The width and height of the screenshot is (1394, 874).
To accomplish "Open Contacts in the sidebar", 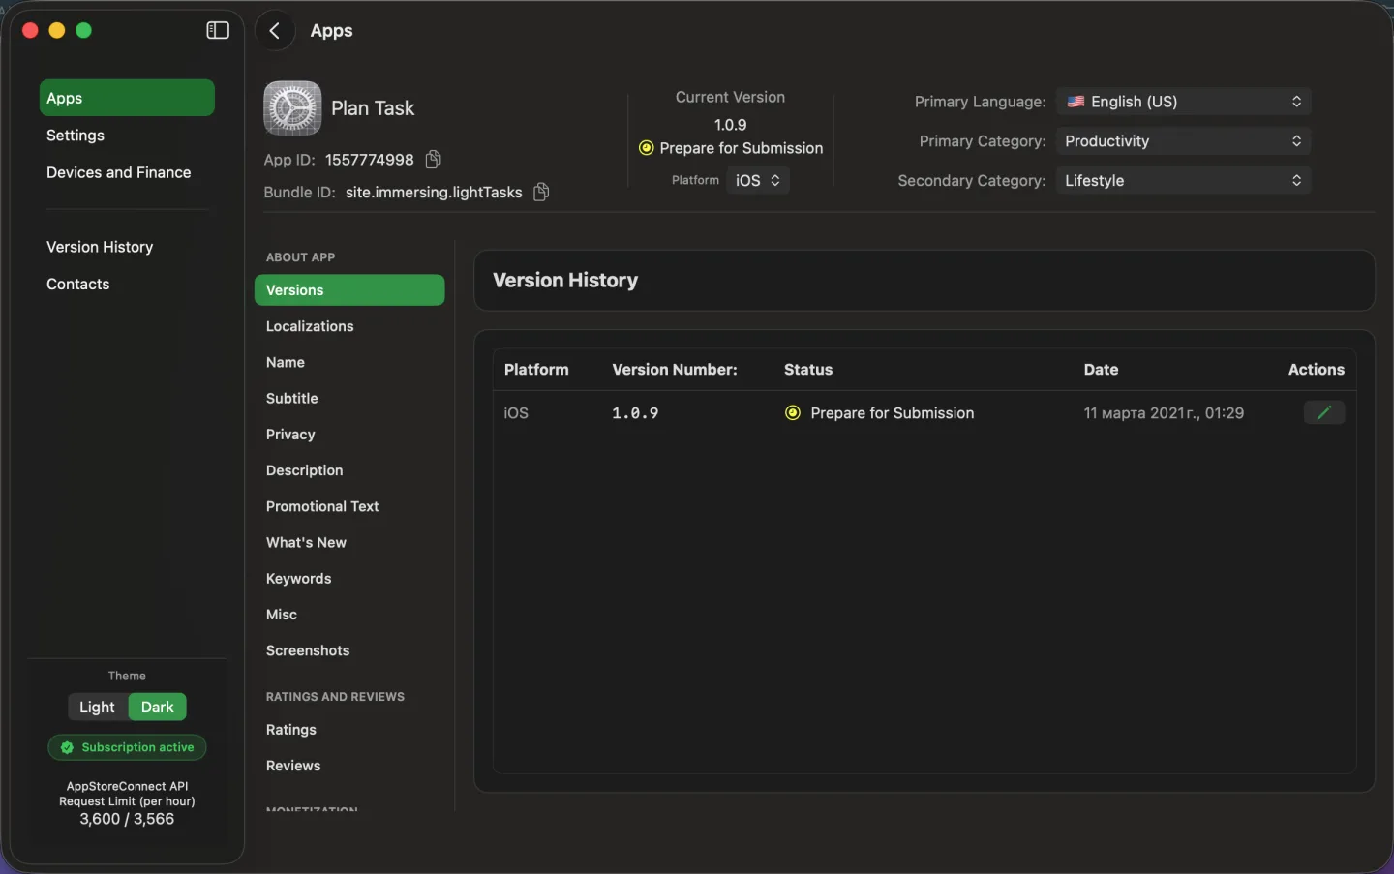I will tap(78, 284).
